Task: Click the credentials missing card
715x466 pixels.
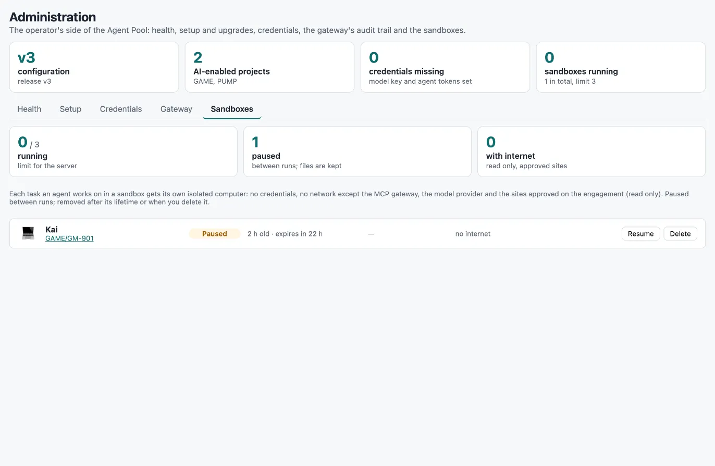Action: 445,67
